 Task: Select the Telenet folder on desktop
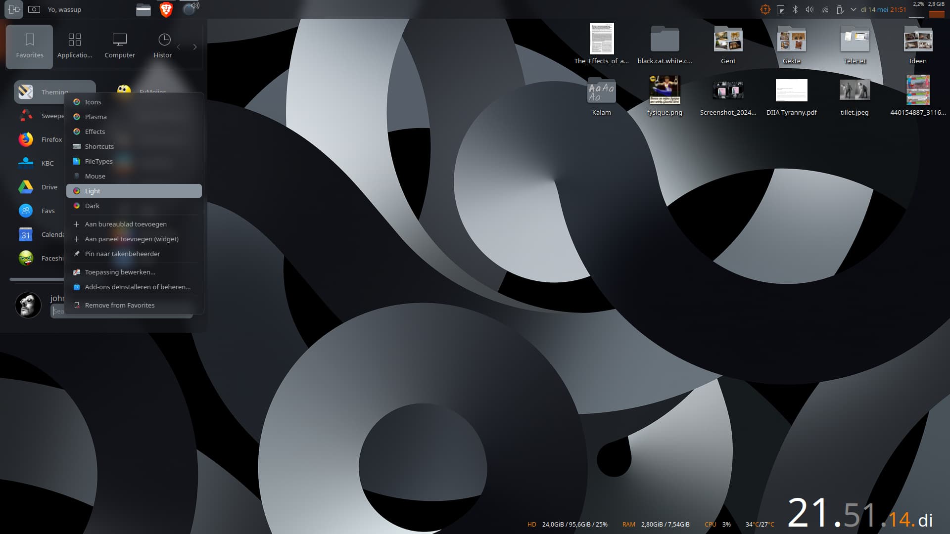click(855, 44)
